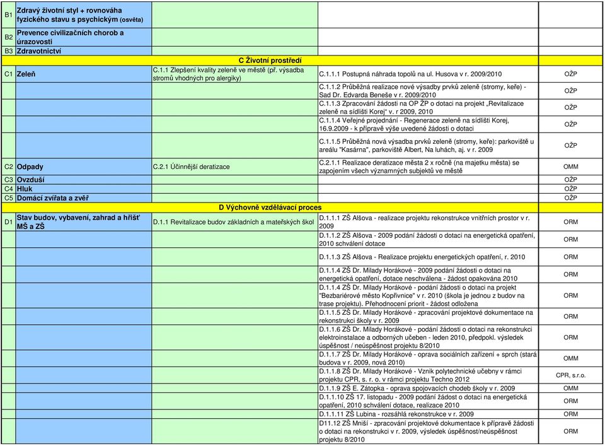Screen dimensions: 605x446
Task: Click 'OŽP' in the C.1.1.5 row
Action: click(571, 146)
